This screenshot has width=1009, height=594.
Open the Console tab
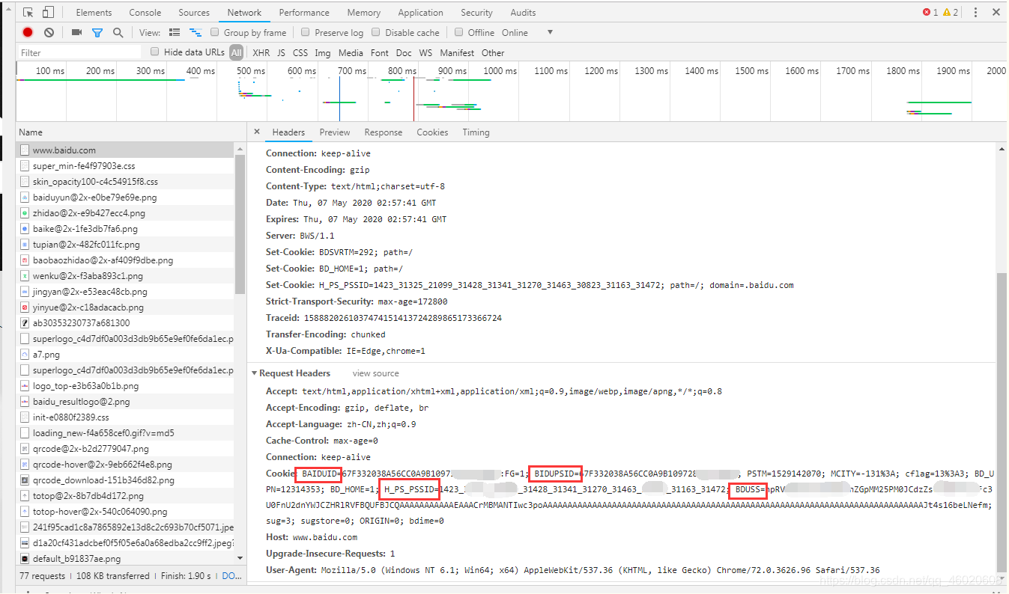click(x=145, y=13)
